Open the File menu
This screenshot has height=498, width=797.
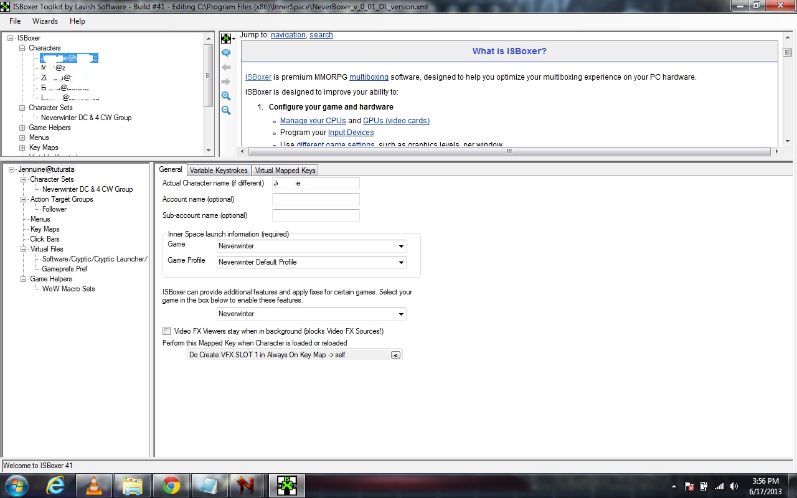point(15,21)
